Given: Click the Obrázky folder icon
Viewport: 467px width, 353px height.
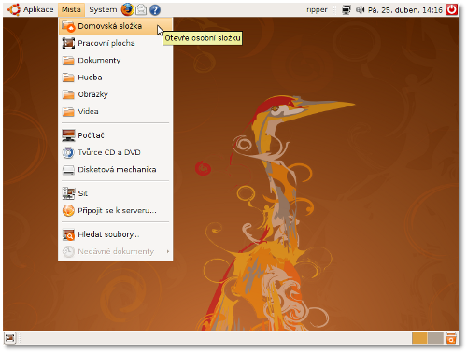Looking at the screenshot, I should [x=68, y=94].
